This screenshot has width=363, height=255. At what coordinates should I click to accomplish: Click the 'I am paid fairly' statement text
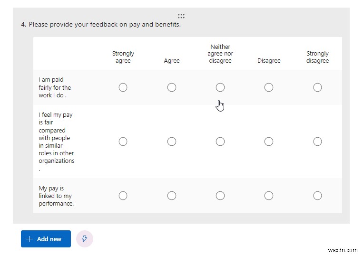click(55, 87)
